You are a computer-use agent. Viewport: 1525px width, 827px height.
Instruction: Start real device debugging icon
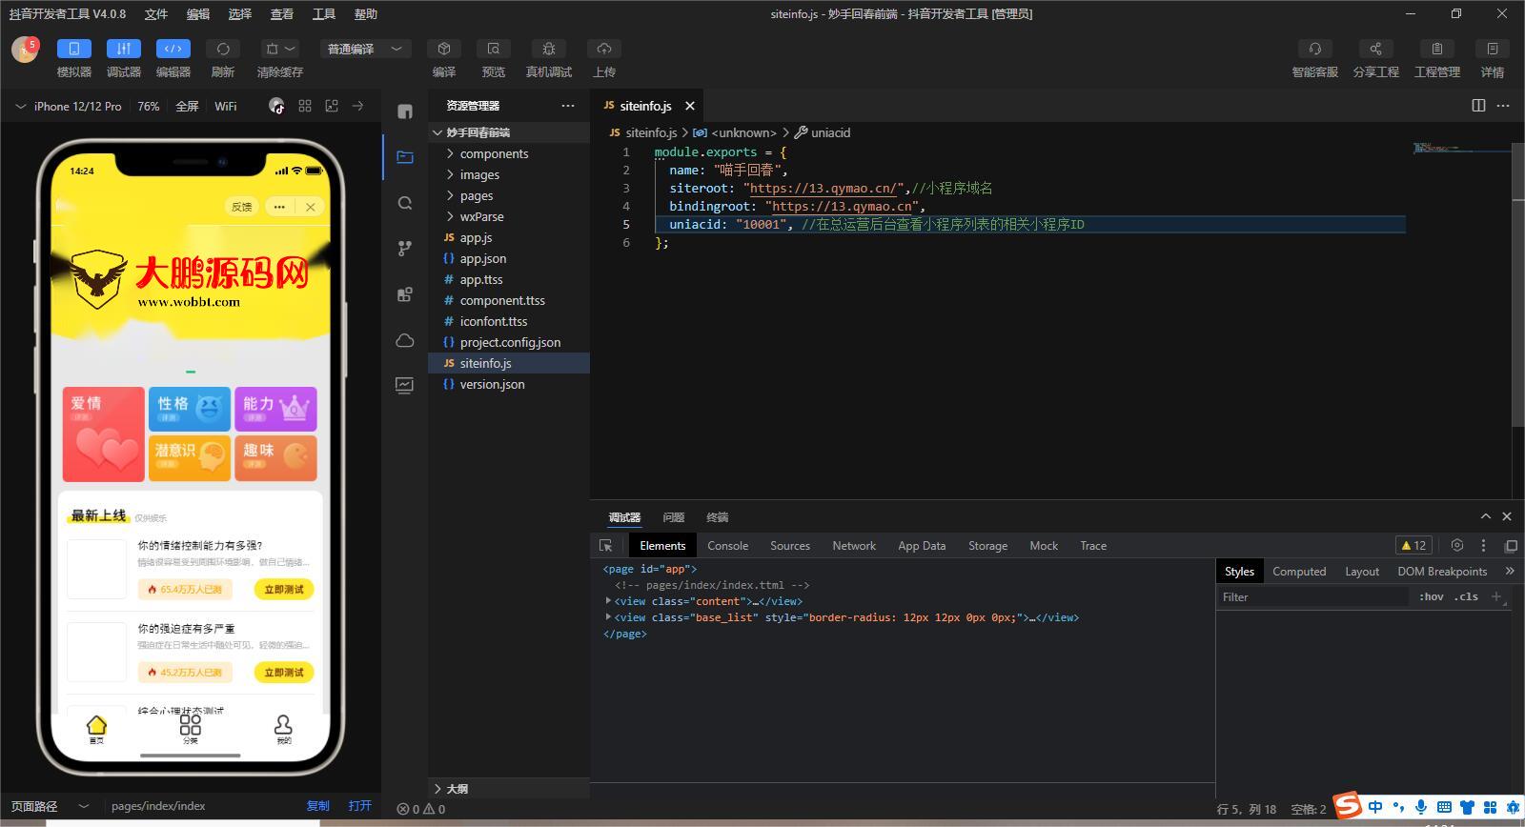549,49
